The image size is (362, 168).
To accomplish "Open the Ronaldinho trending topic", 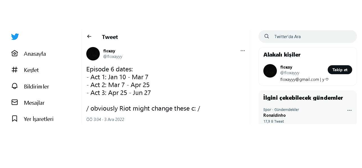I will (x=274, y=115).
